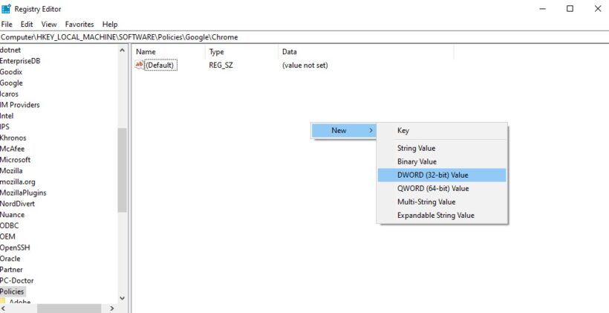Select the Policies key in tree
Image resolution: width=609 pixels, height=313 pixels.
pos(12,291)
